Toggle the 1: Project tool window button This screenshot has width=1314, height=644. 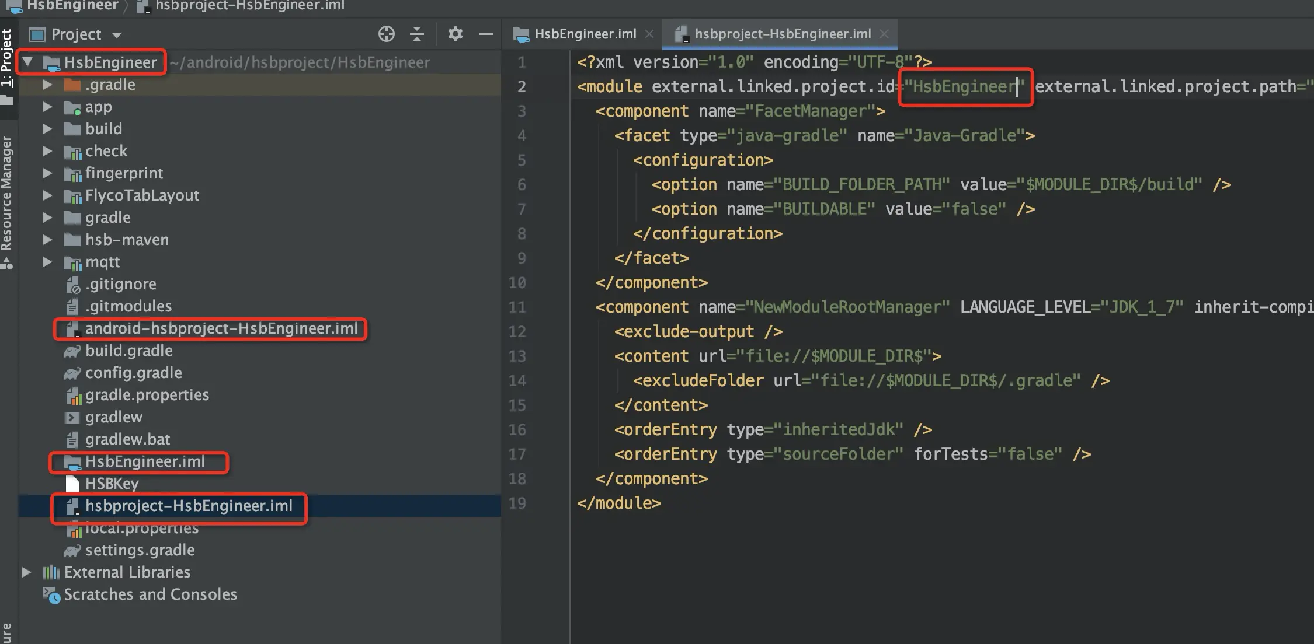click(x=6, y=58)
